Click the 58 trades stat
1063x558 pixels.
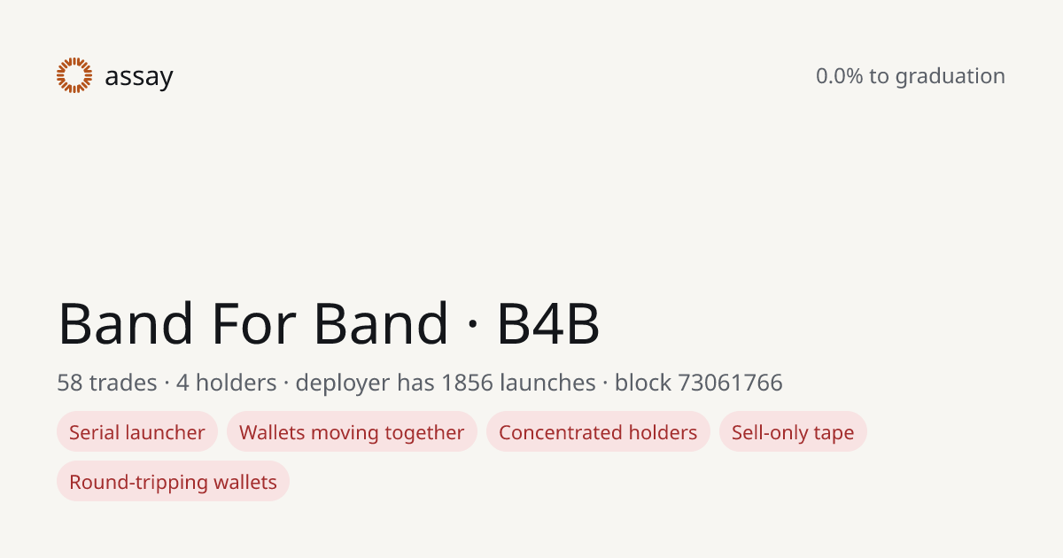click(x=106, y=383)
